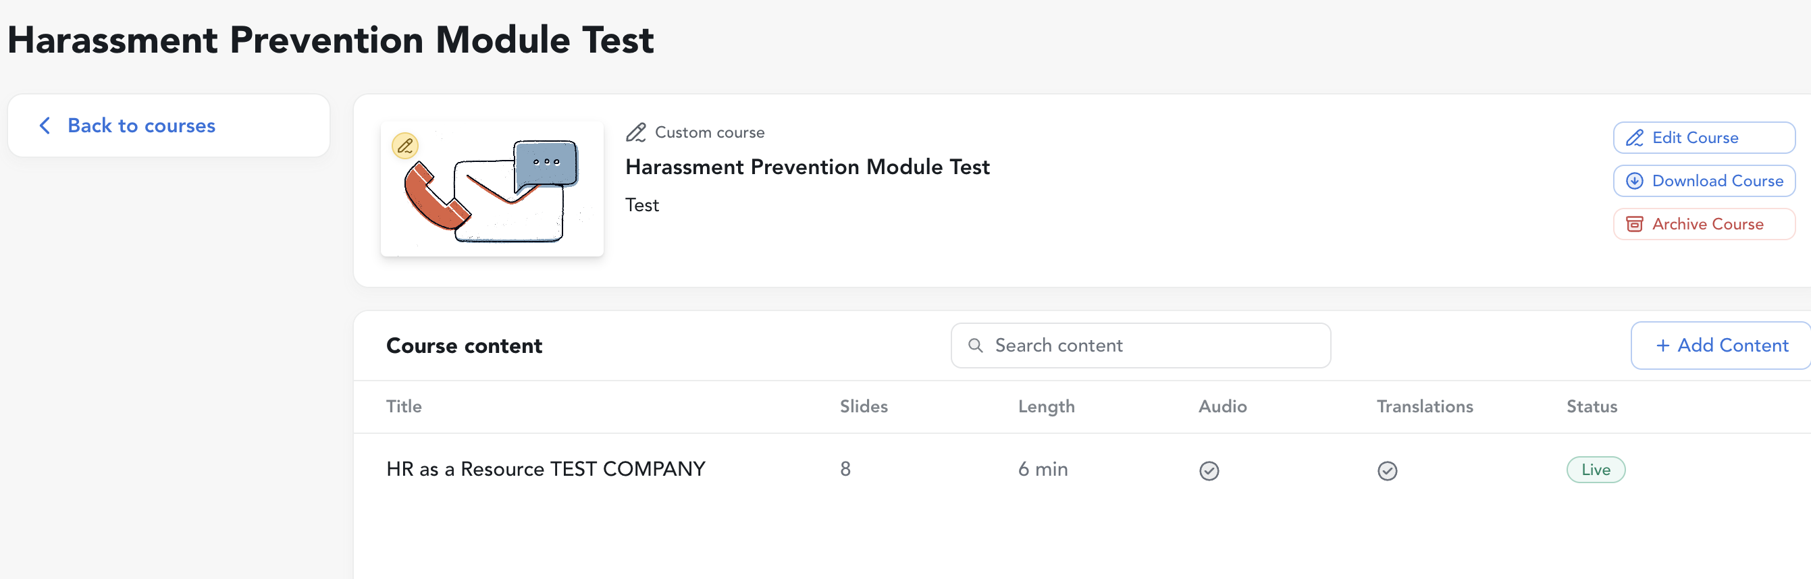Click the Edit Course pencil icon
This screenshot has width=1811, height=579.
click(x=1635, y=138)
